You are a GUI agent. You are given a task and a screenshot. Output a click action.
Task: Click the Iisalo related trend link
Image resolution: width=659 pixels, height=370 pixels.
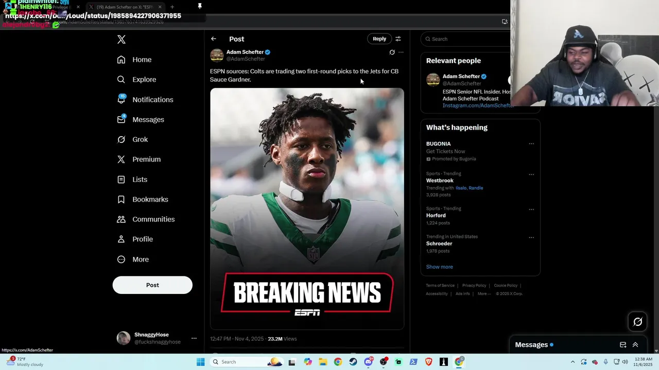click(x=461, y=188)
